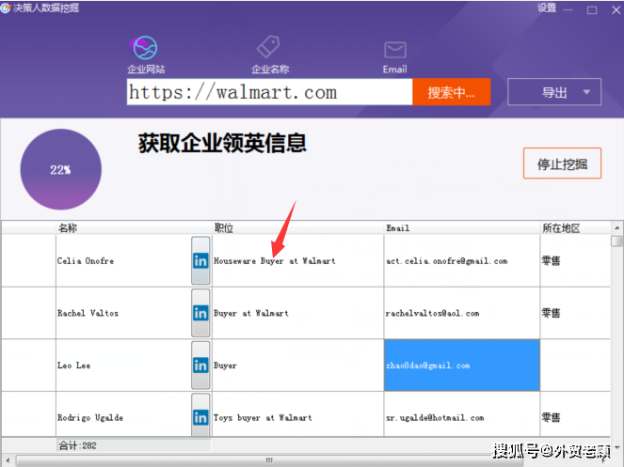This screenshot has height=467, width=624.
Task: Switch to the Email tab label
Action: click(x=394, y=70)
